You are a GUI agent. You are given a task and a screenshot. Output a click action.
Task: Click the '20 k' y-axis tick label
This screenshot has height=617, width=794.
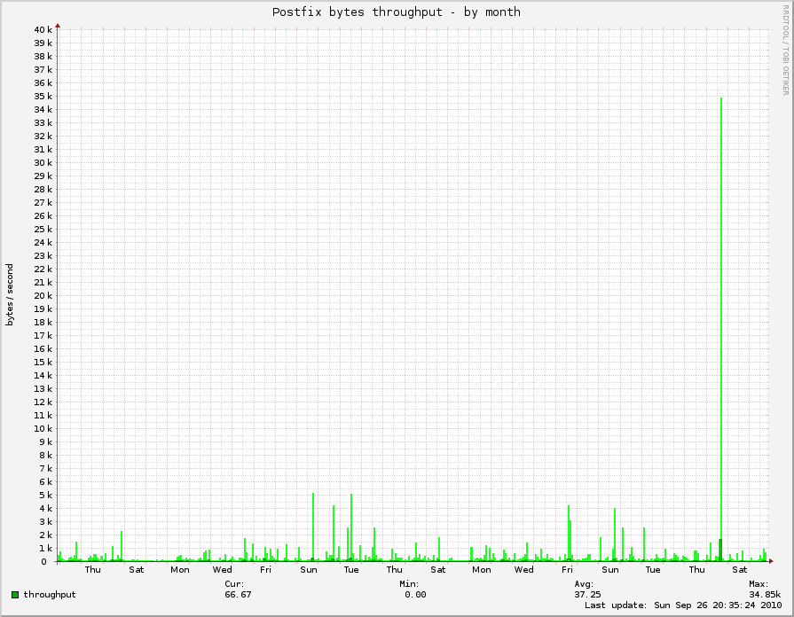(x=43, y=295)
